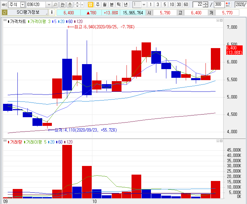This screenshot has width=247, height=204.
Task: Click the low price value 5,770
Action: [x=227, y=13]
